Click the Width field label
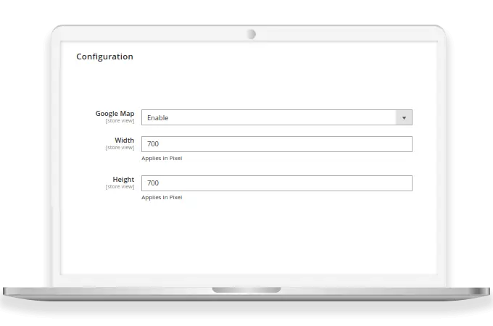 coord(124,140)
